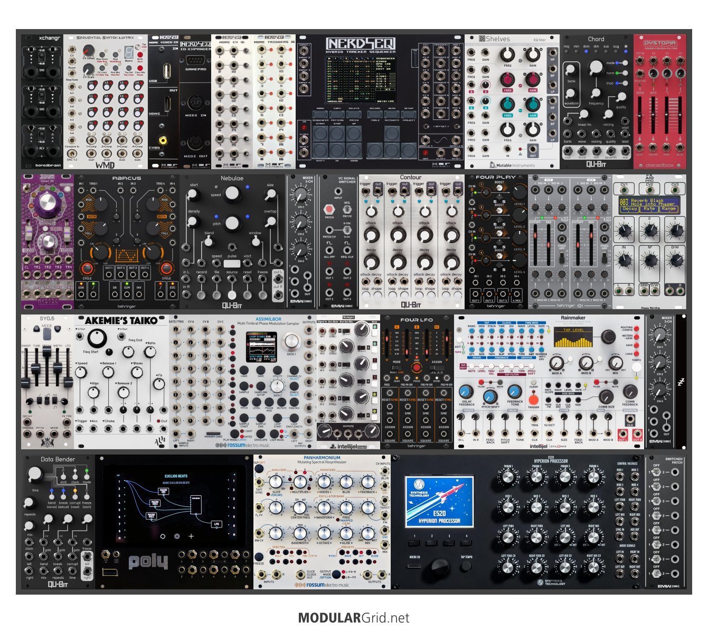This screenshot has width=708, height=629.
Task: Tap the white TEMPO button on Rainmaker
Action: click(x=637, y=366)
